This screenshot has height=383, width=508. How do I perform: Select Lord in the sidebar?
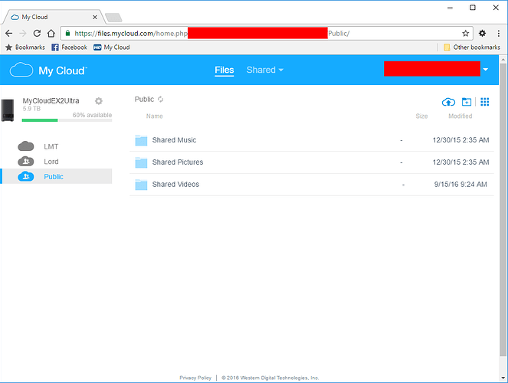[51, 162]
